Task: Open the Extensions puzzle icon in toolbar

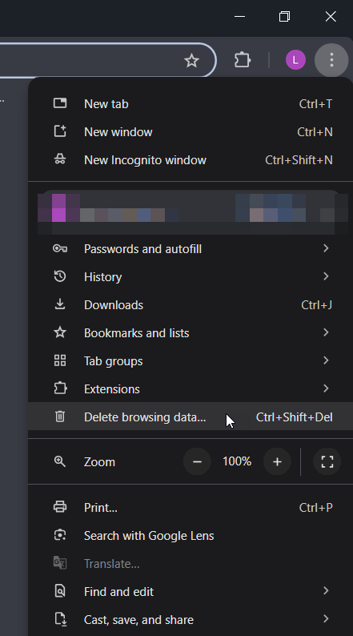Action: pyautogui.click(x=243, y=60)
